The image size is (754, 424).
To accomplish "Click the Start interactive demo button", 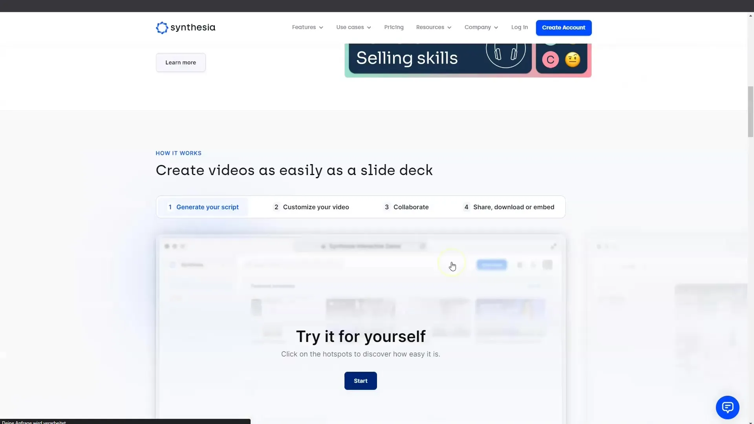I will [361, 380].
